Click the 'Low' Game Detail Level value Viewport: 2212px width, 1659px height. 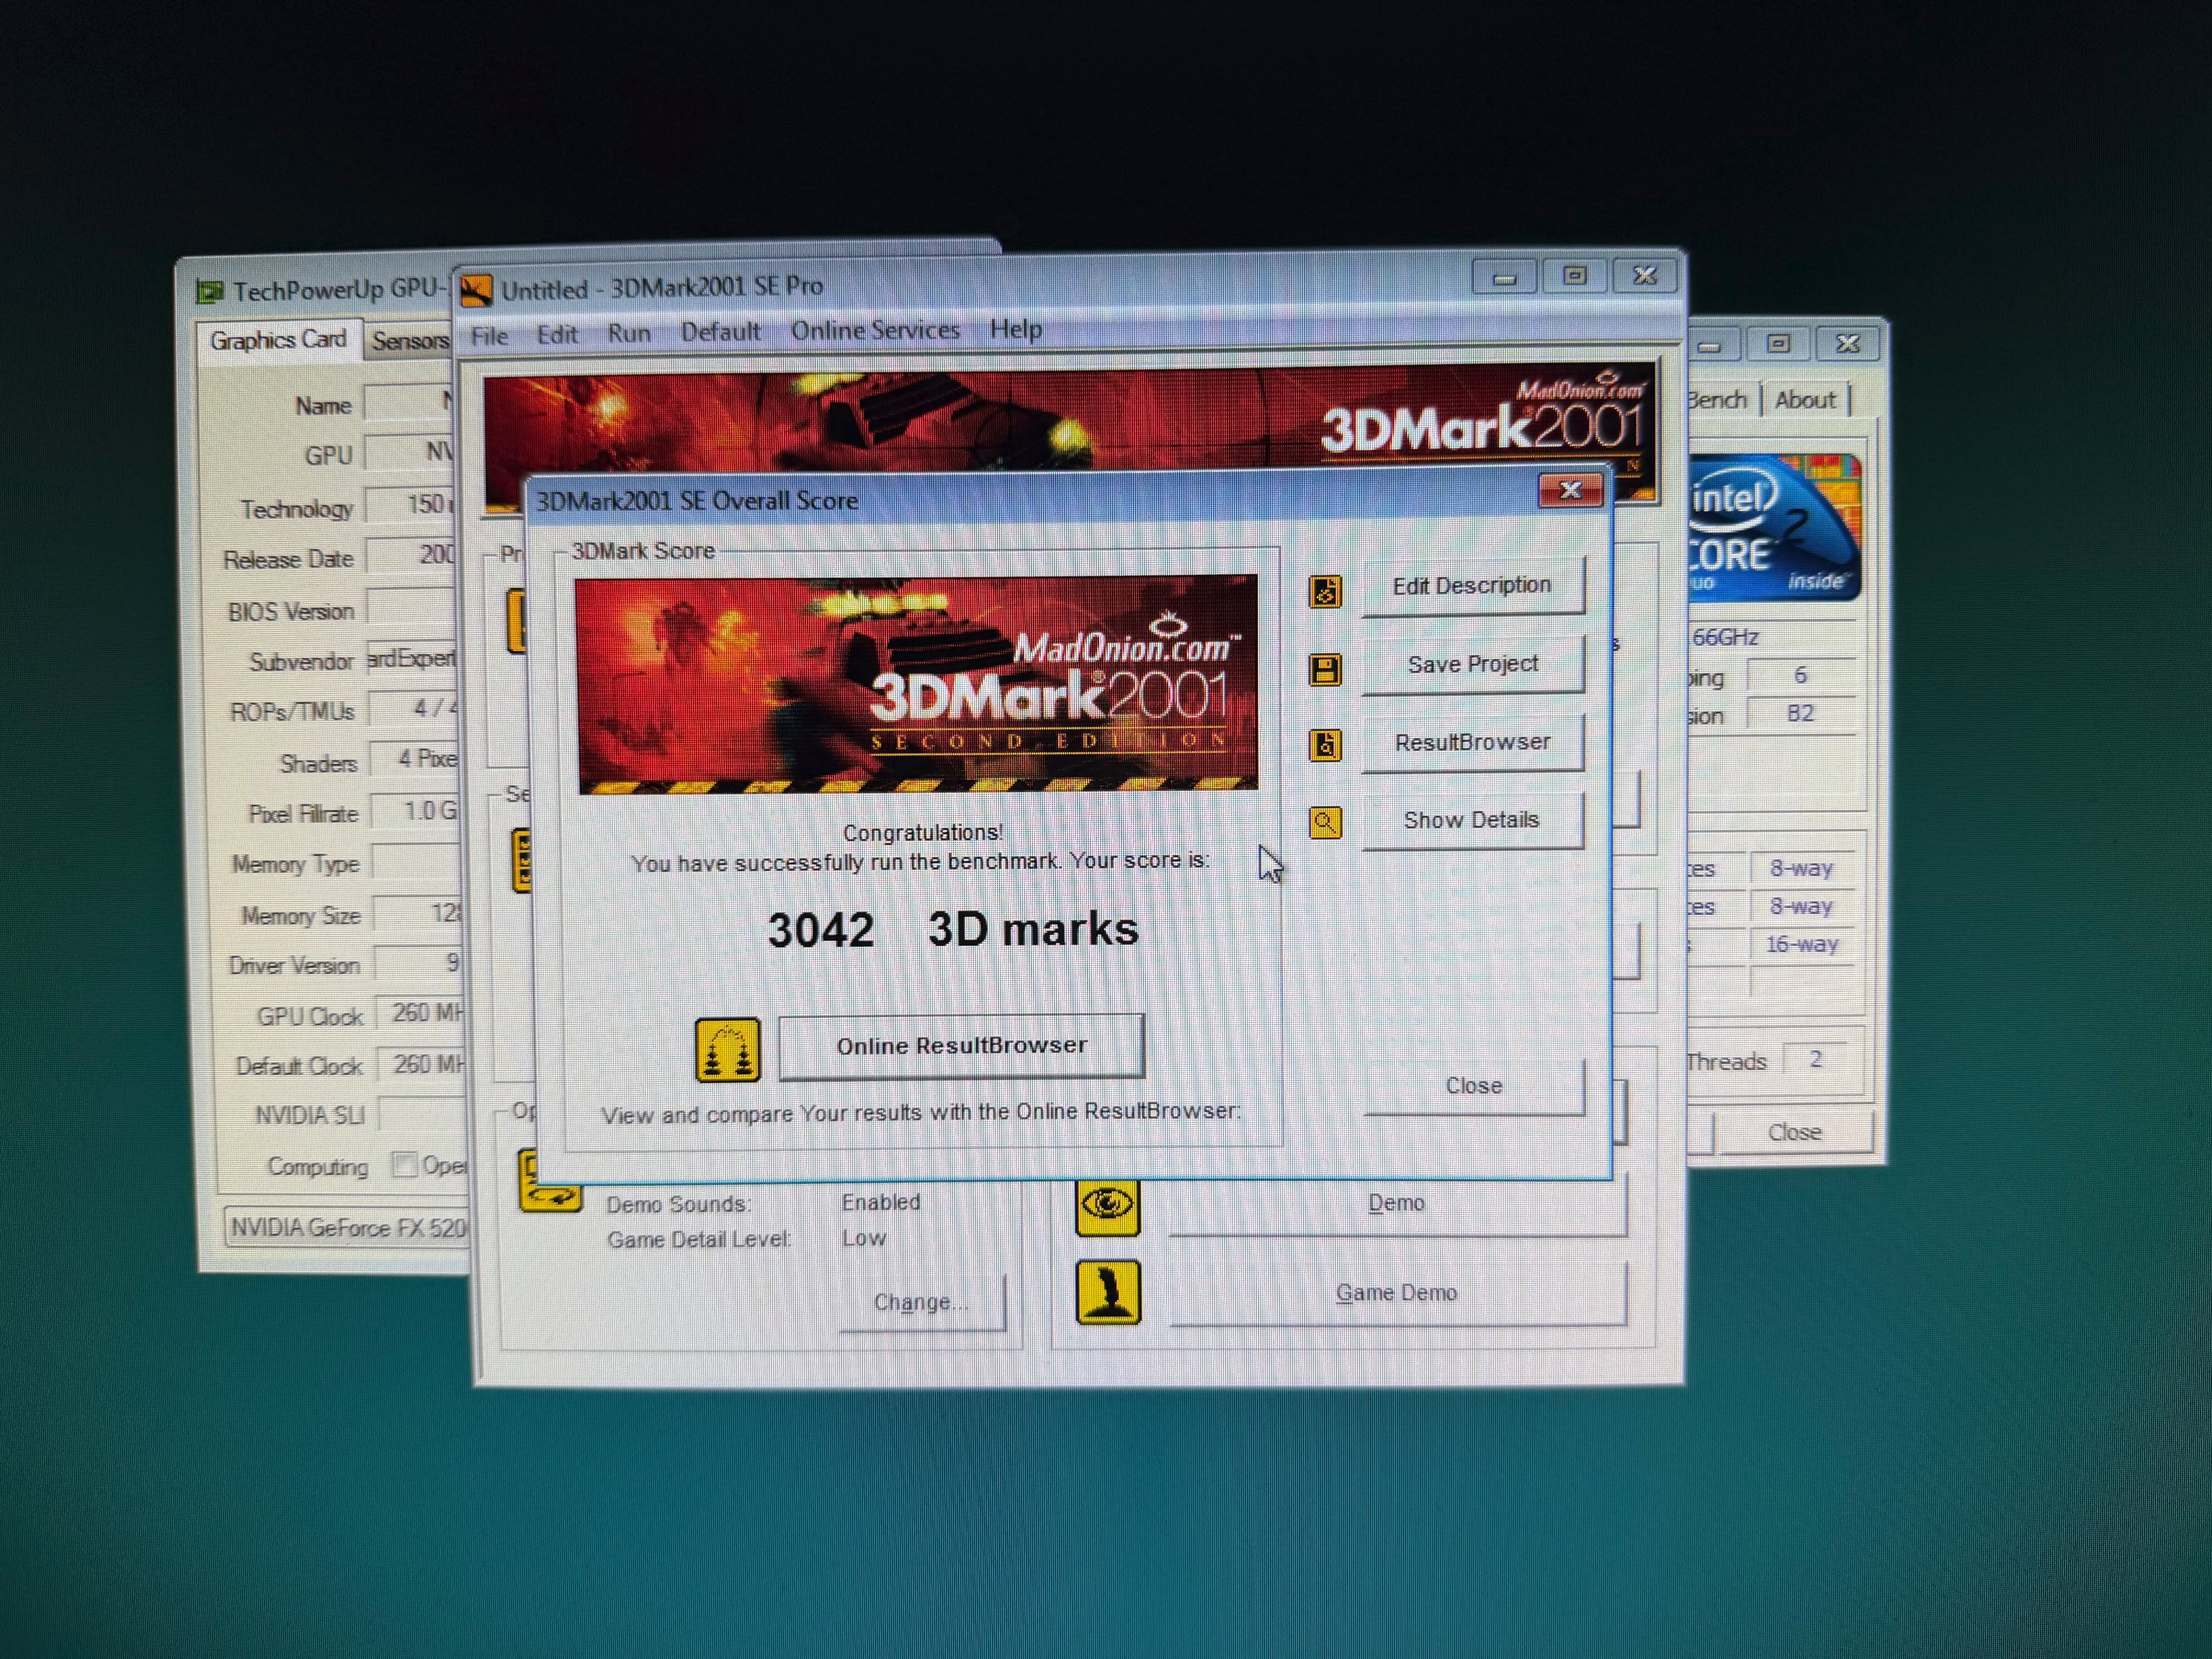coord(863,1238)
